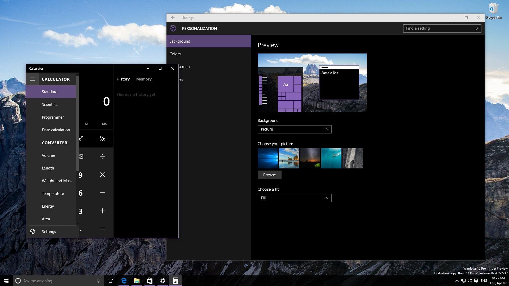Click the Task View taskbar icon
Image resolution: width=509 pixels, height=286 pixels.
110,281
